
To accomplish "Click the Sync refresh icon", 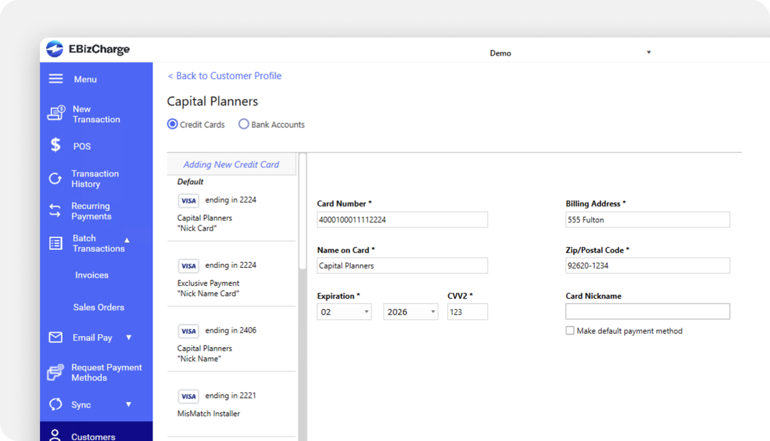I will (55, 404).
